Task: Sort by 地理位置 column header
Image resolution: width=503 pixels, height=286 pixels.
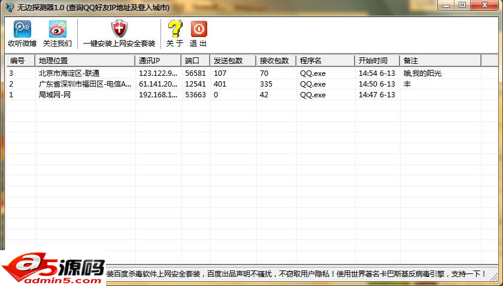Action: (85, 60)
